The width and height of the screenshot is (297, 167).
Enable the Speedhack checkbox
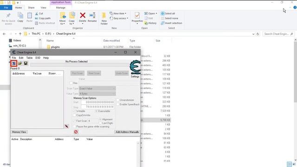118,104
